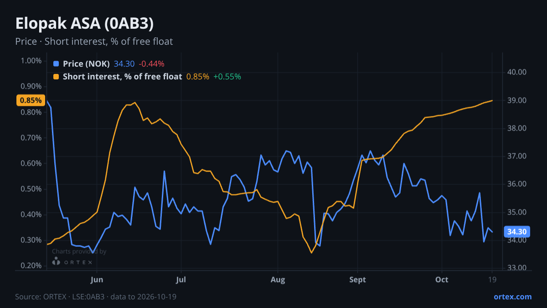This screenshot has width=547, height=308.
Task: Click the Oct label on the time axis
Action: [x=442, y=280]
